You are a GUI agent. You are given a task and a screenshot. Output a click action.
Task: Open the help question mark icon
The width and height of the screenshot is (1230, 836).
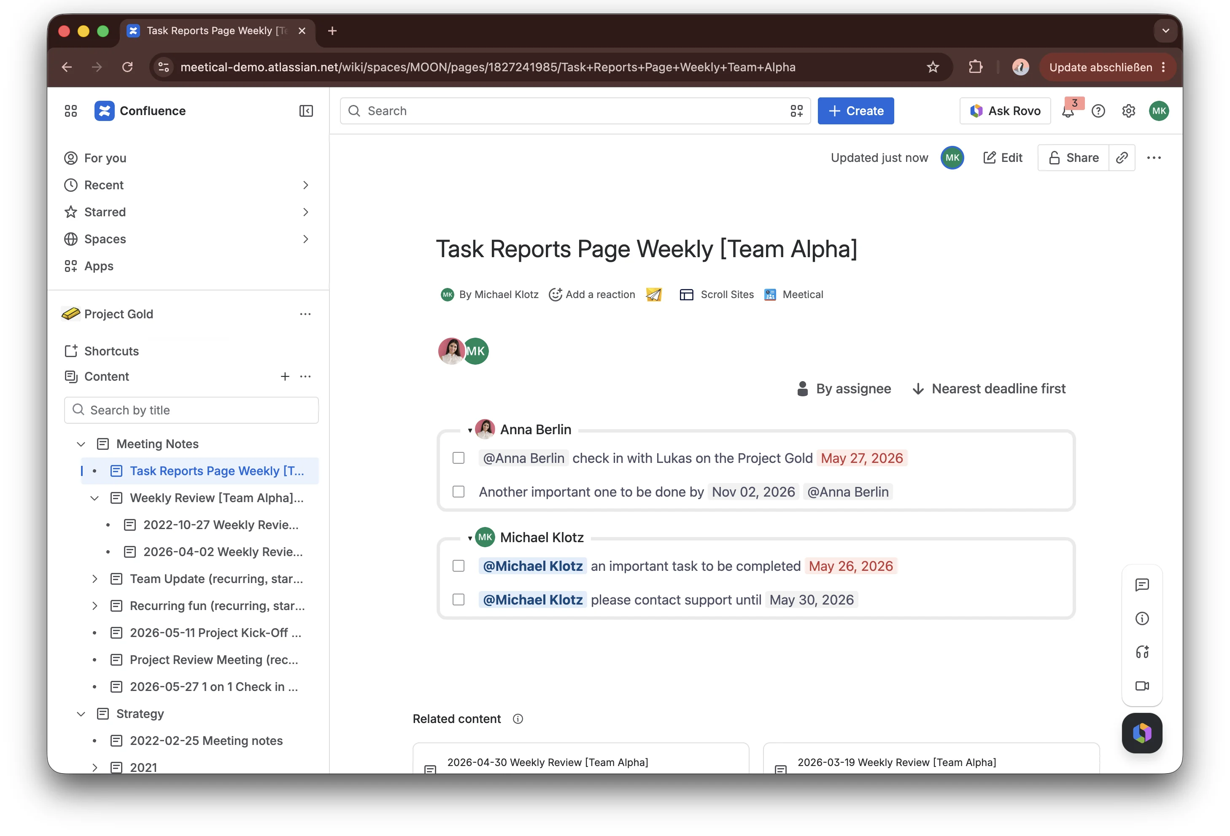[x=1098, y=110]
